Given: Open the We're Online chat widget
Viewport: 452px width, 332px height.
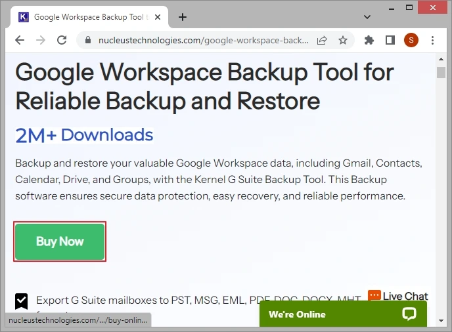Looking at the screenshot, I should tap(343, 314).
